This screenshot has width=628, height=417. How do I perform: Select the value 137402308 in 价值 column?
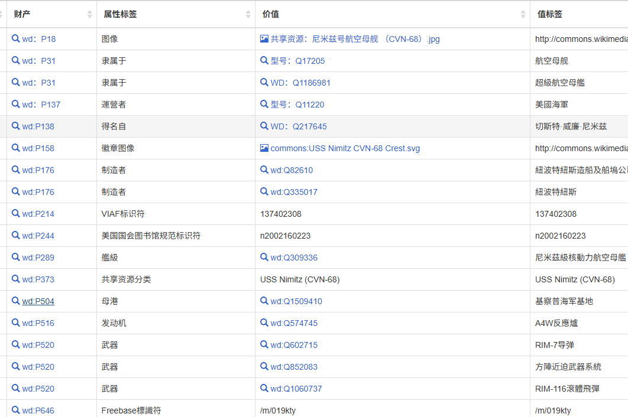pyautogui.click(x=280, y=214)
